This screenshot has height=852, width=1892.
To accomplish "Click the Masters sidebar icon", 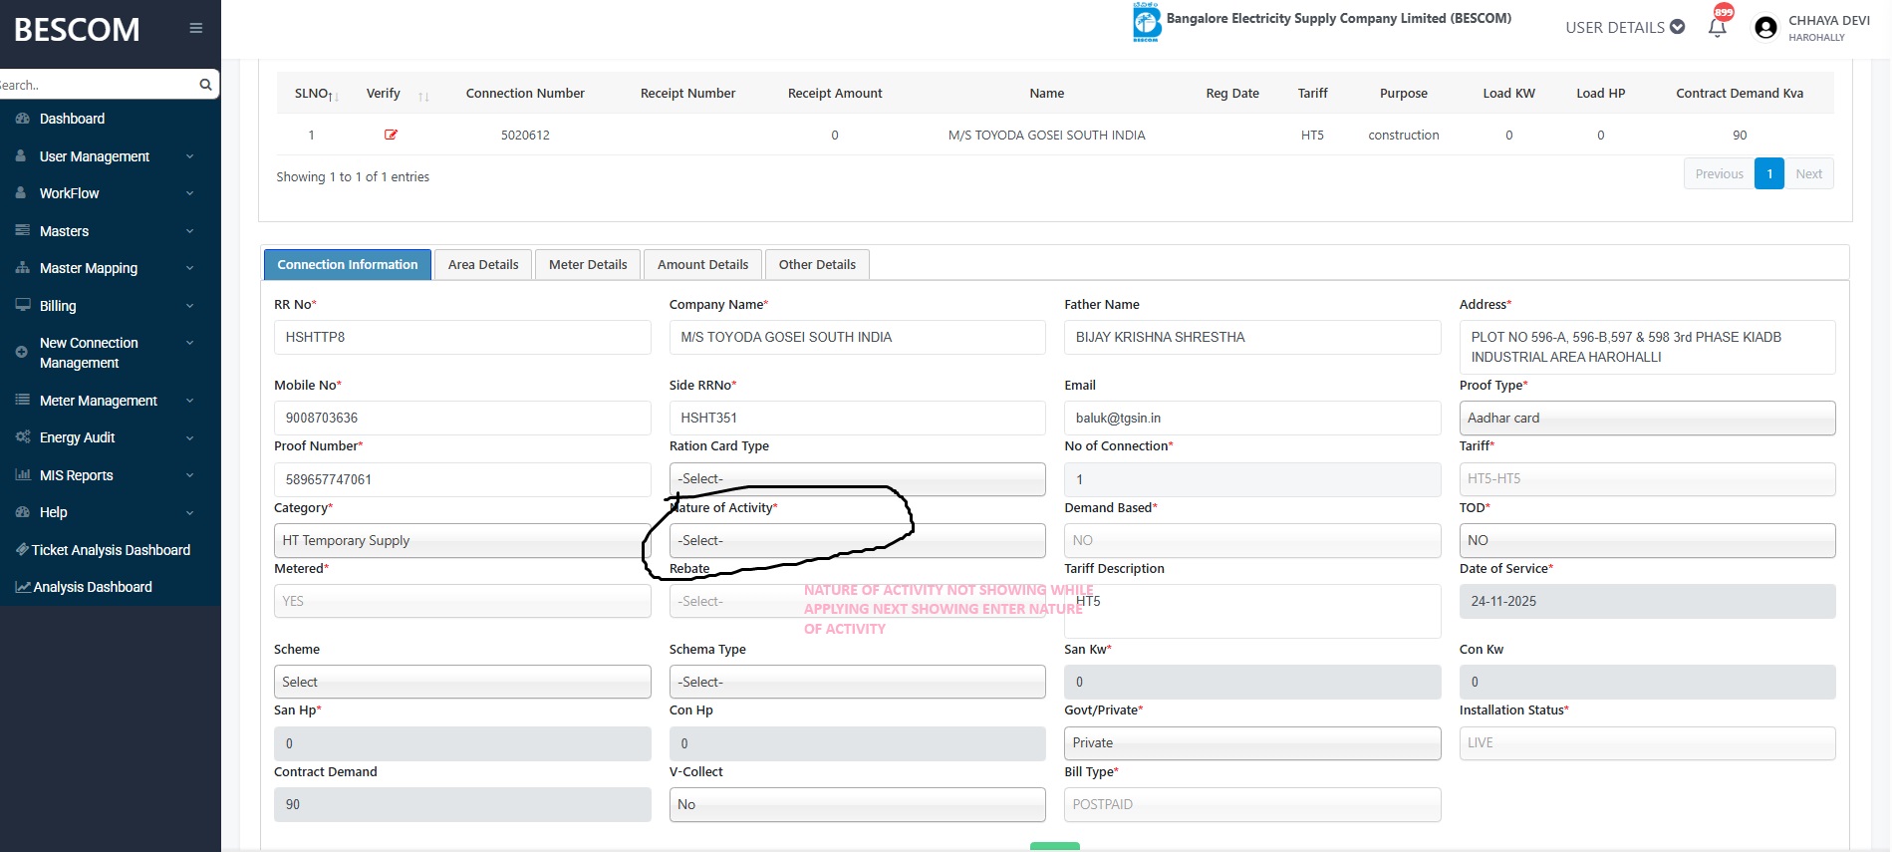I will coord(22,231).
